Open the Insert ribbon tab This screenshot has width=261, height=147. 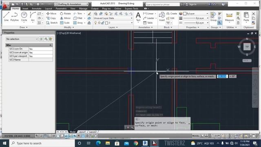point(25,9)
